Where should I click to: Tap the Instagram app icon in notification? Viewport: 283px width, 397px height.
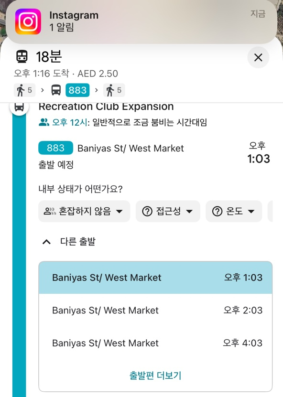click(x=28, y=21)
